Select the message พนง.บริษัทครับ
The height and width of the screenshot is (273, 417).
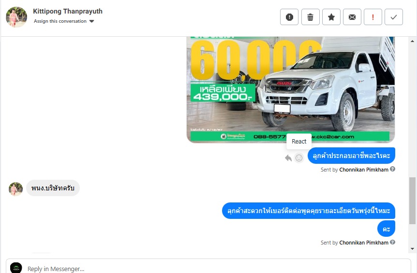[53, 188]
